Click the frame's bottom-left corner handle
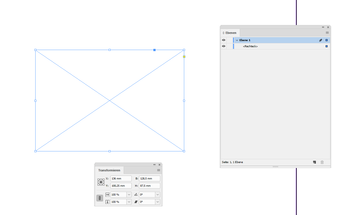Screen dimensions: 337x215 35,151
